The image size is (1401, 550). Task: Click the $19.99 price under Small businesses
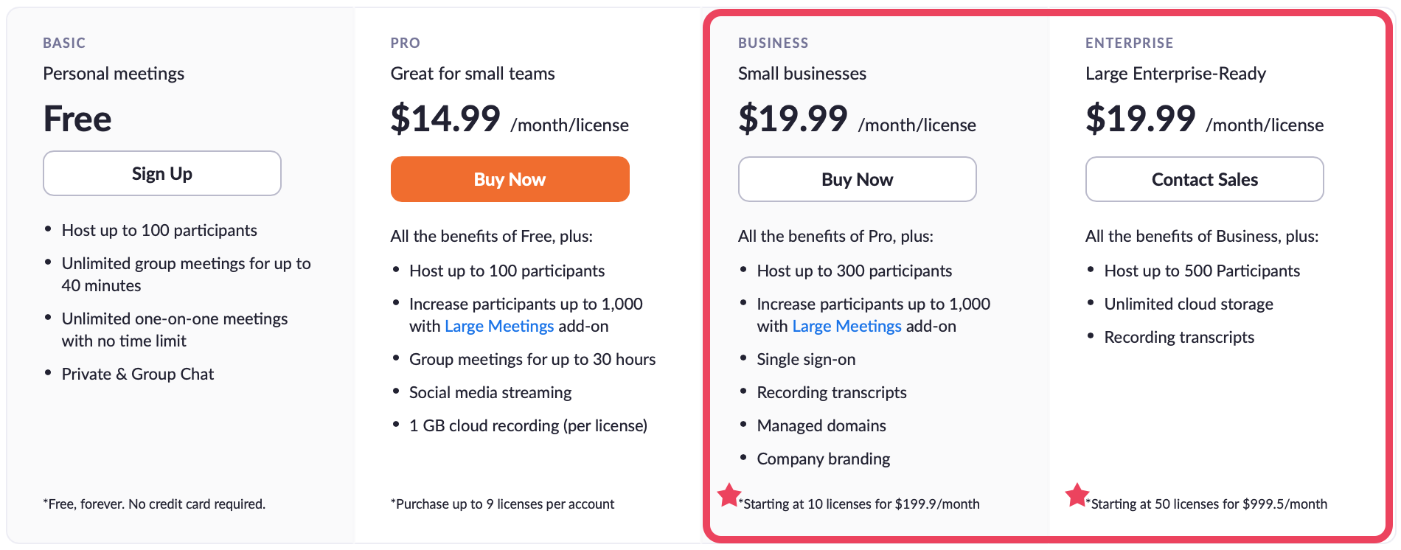click(x=793, y=119)
